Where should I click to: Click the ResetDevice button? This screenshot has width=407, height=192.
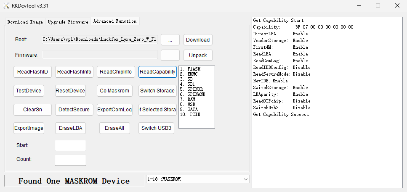click(x=70, y=91)
